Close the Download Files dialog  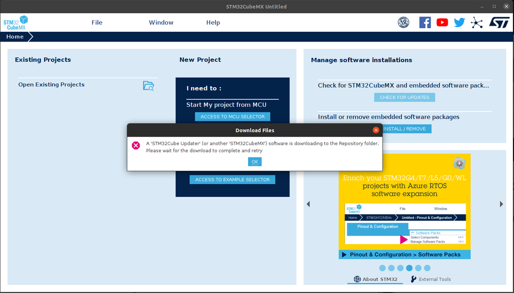376,130
